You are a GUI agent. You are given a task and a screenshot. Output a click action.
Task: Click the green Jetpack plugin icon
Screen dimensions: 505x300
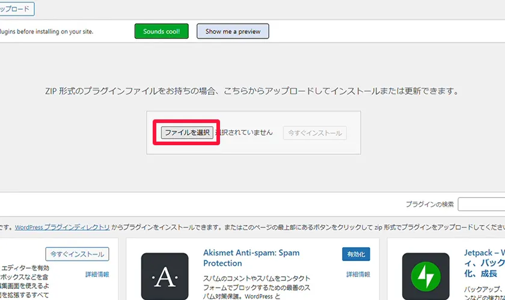pyautogui.click(x=425, y=276)
